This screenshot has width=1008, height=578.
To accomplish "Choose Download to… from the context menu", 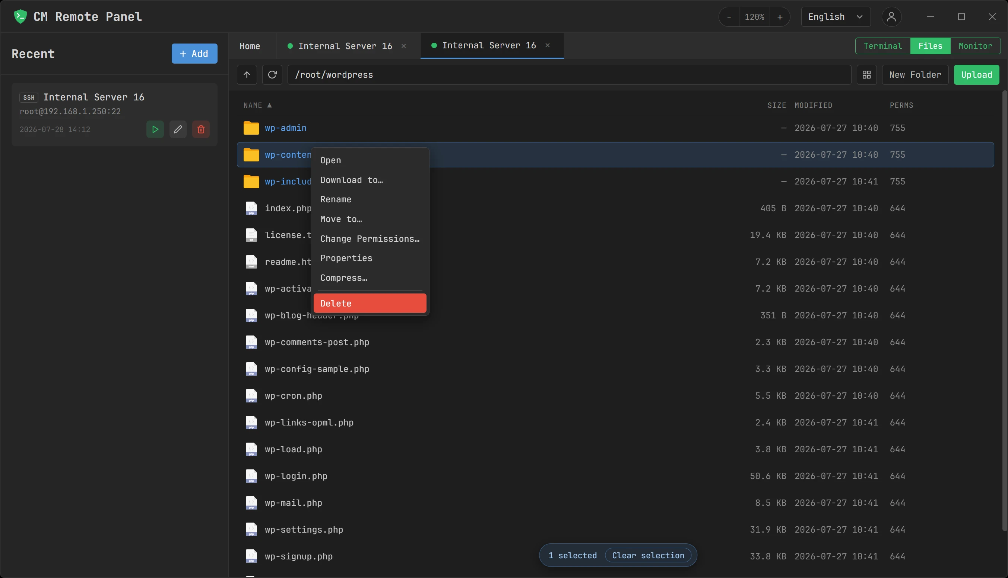I will tap(370, 180).
